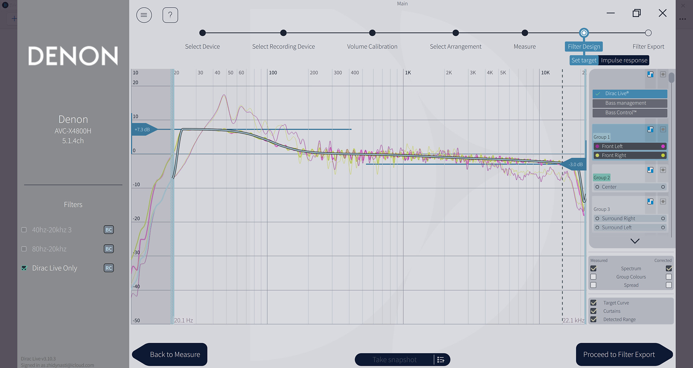
Task: Enable Corrected Group Colours checkbox
Action: [x=669, y=277]
